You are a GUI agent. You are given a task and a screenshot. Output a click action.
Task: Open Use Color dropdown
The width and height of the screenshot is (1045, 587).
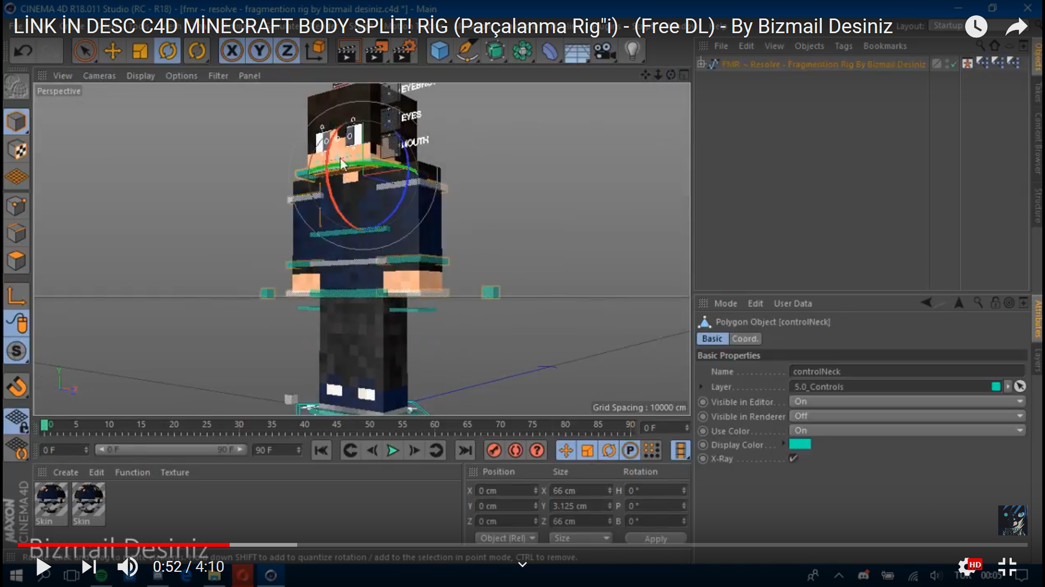click(908, 430)
